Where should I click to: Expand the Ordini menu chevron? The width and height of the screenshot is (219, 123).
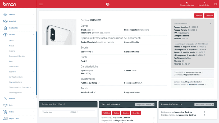(x=34, y=112)
